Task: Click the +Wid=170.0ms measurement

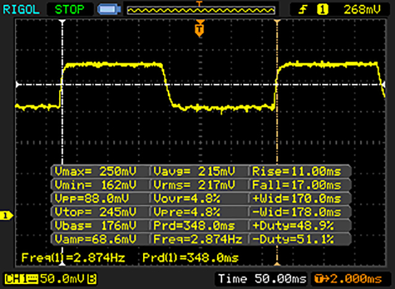Action: 296,199
